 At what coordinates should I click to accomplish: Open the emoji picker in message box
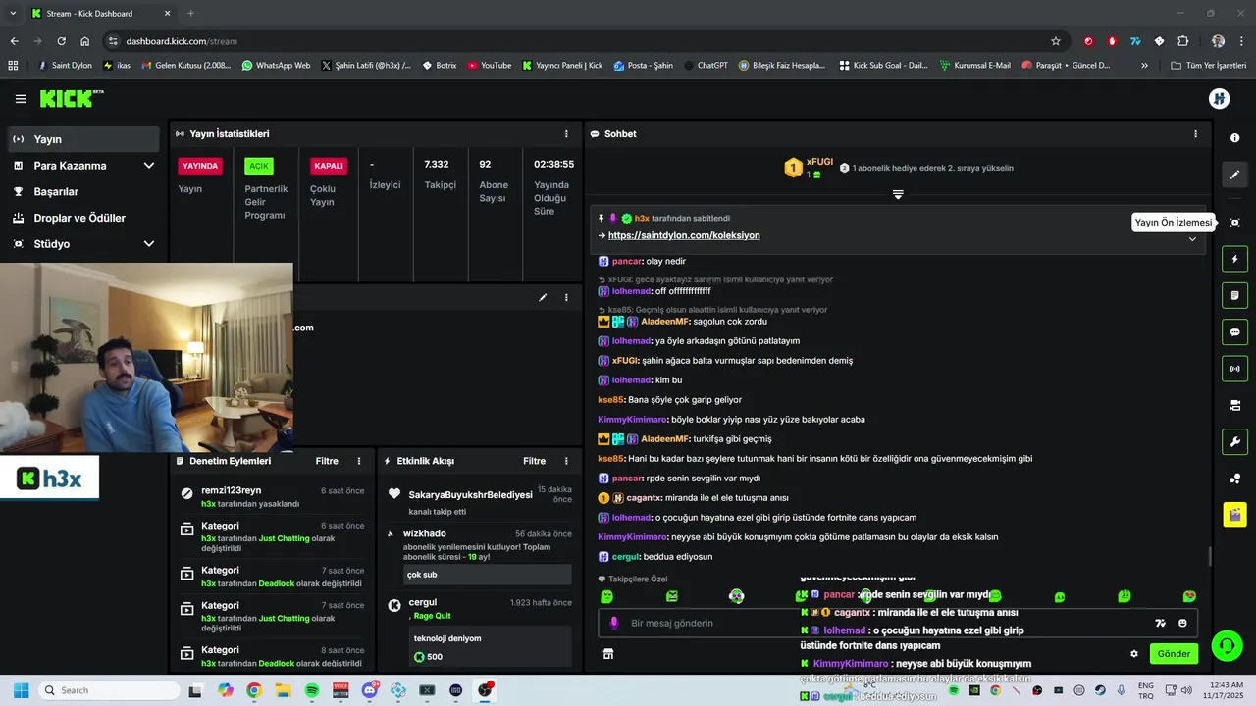(1182, 623)
